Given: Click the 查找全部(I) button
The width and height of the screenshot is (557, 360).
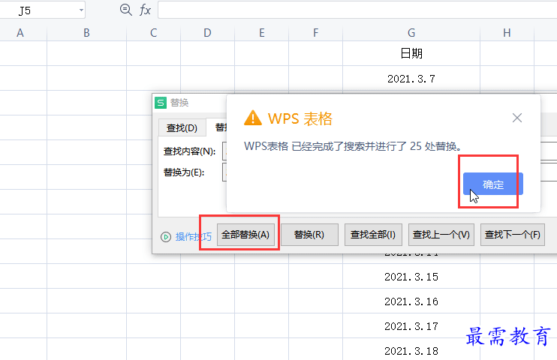Looking at the screenshot, I should (x=373, y=235).
